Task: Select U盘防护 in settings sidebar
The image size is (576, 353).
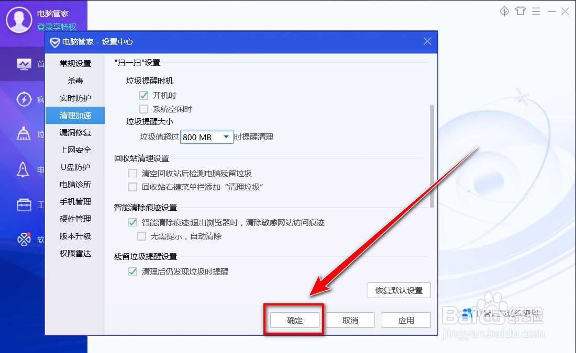Action: [75, 167]
